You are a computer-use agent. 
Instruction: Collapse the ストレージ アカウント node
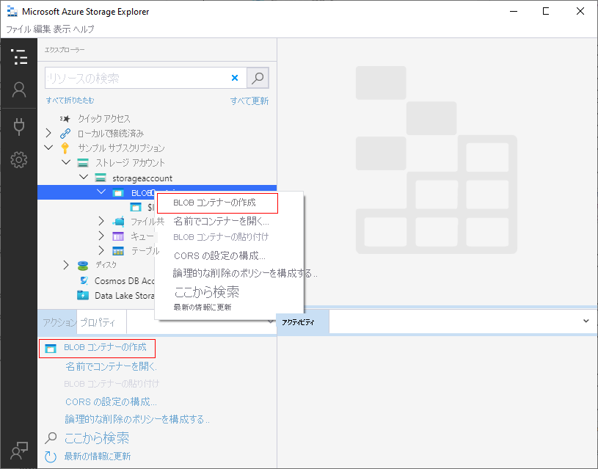pos(66,162)
